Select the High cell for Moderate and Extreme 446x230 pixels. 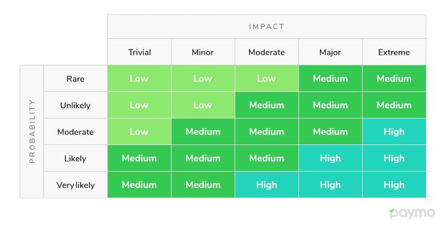coord(394,132)
